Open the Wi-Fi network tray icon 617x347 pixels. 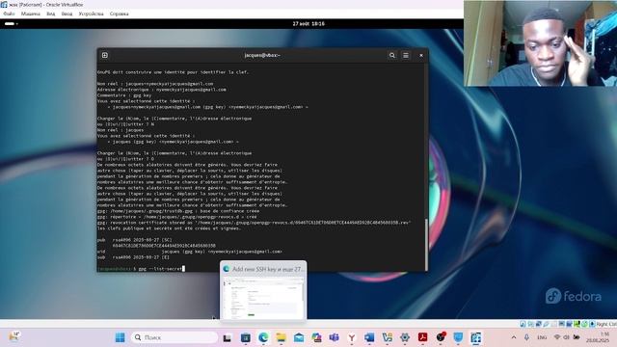(557, 337)
